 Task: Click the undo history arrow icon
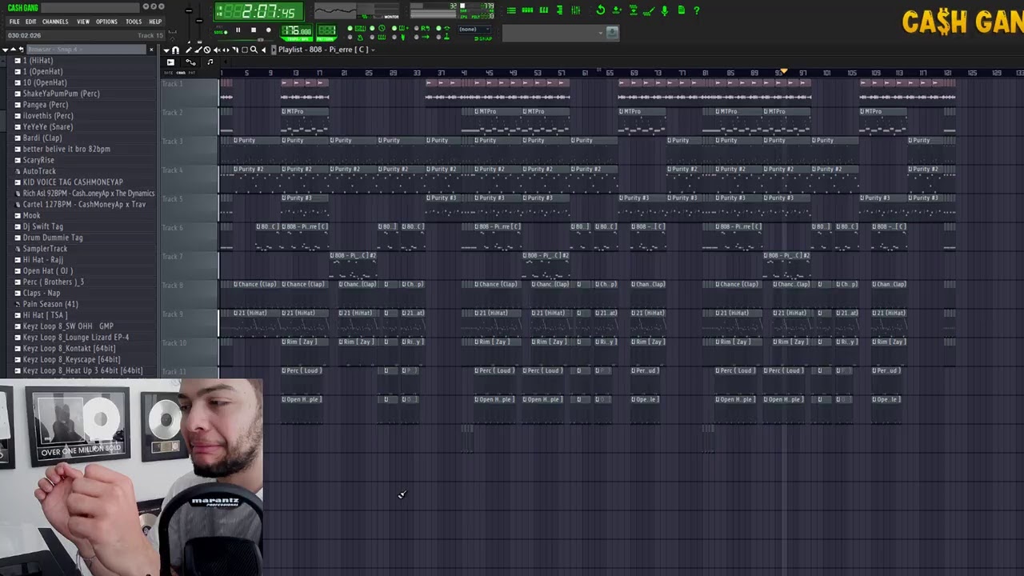tap(601, 10)
